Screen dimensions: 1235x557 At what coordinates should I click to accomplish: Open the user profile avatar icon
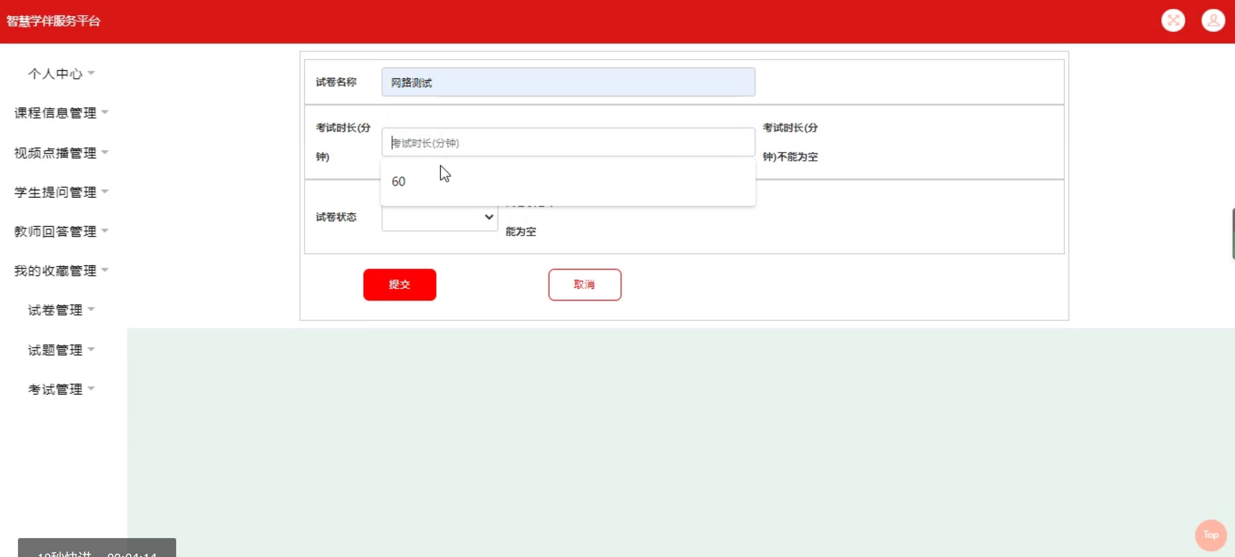pyautogui.click(x=1213, y=20)
